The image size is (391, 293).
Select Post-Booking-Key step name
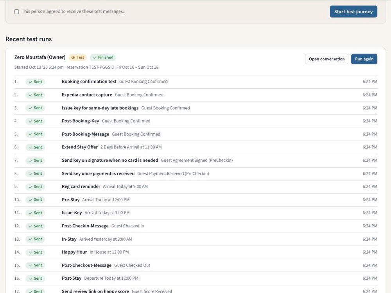point(80,121)
